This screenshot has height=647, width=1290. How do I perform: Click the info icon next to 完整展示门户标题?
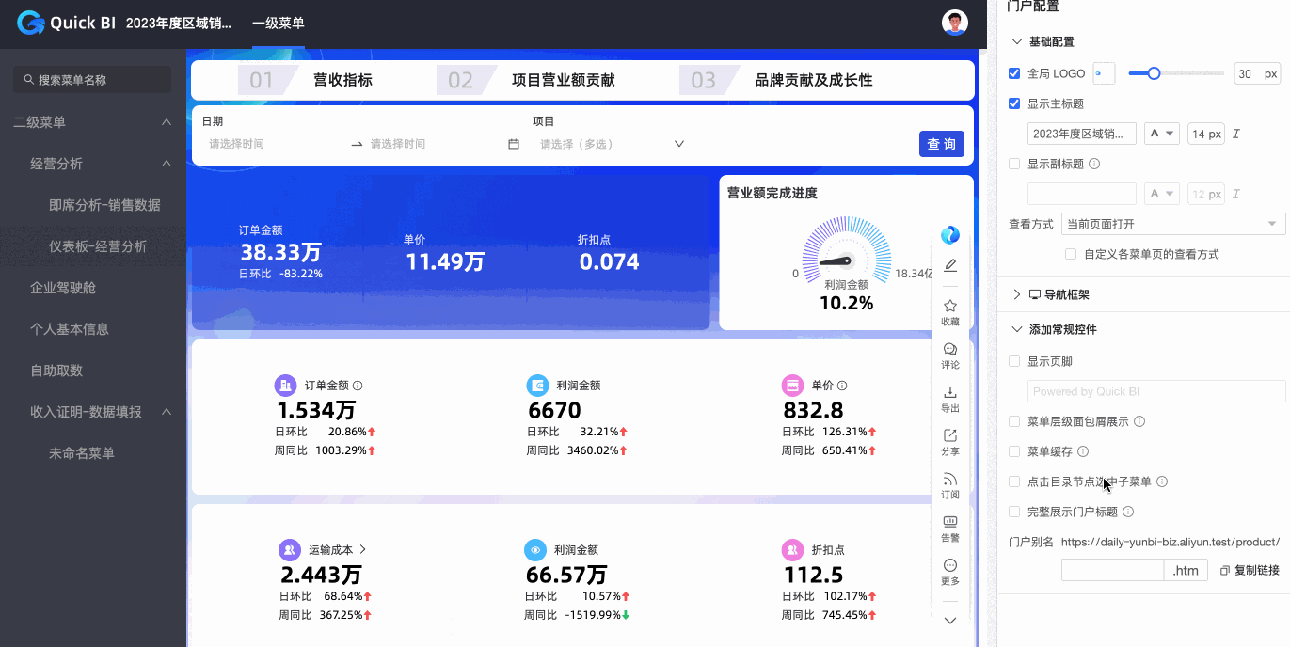[1128, 512]
